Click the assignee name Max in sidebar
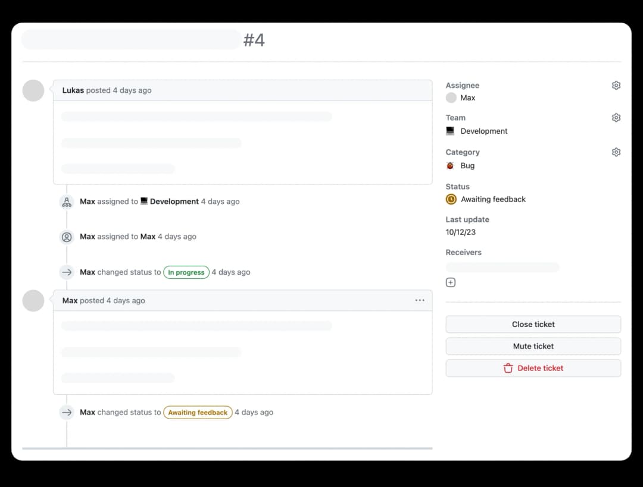Image resolution: width=643 pixels, height=487 pixels. pos(467,98)
